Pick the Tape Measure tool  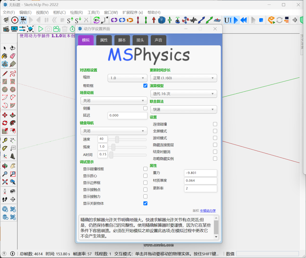pyautogui.click(x=5, y=140)
